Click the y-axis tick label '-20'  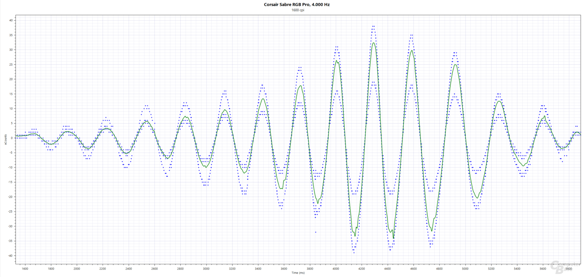pos(10,197)
